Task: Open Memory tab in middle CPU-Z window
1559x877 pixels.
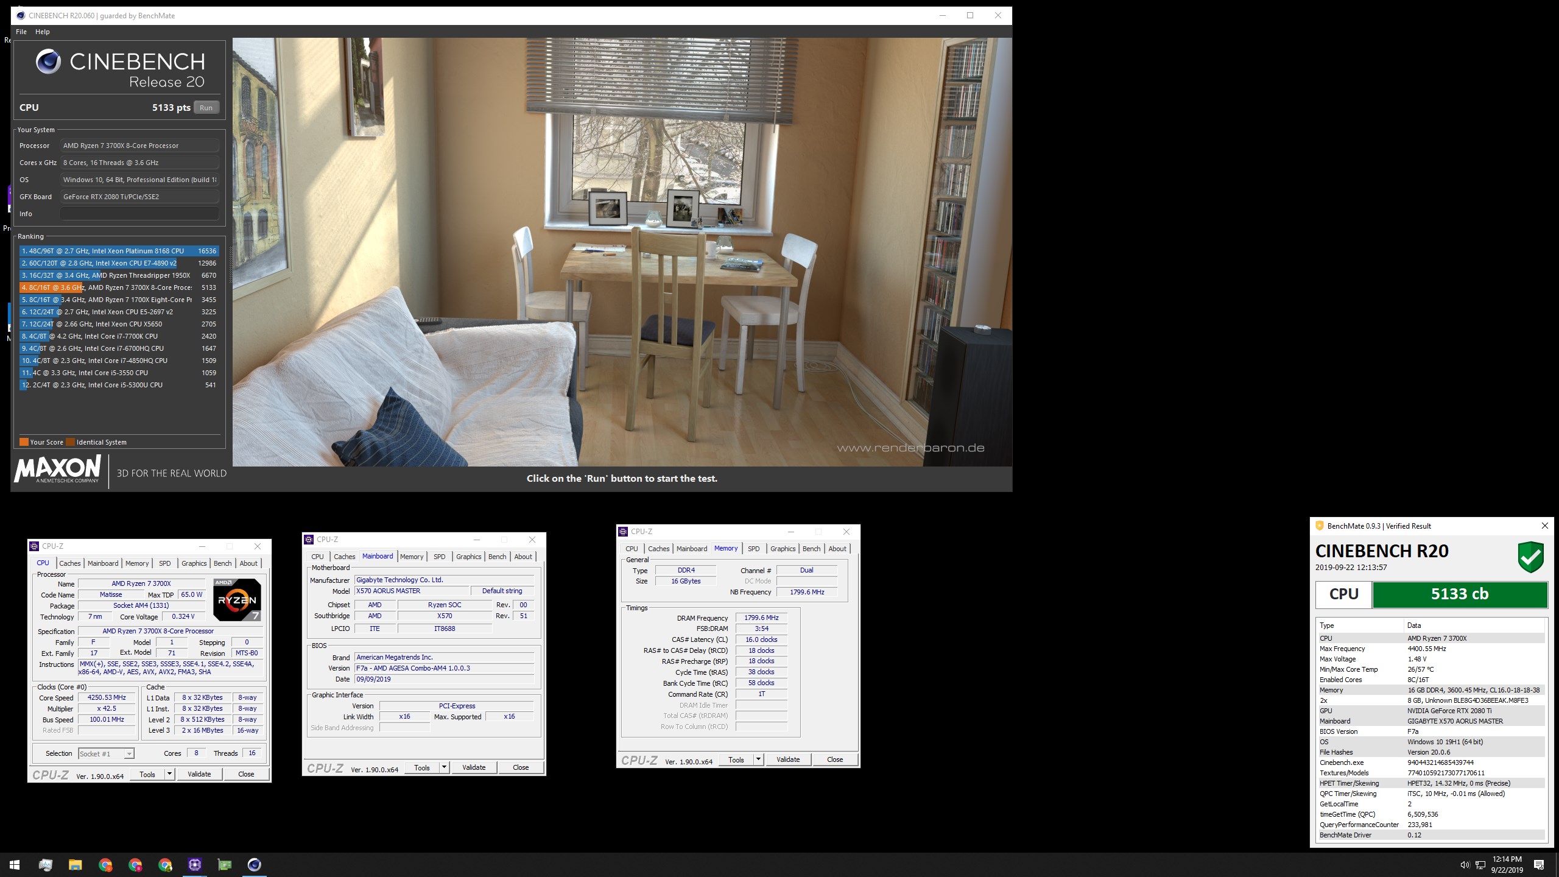Action: click(x=412, y=557)
